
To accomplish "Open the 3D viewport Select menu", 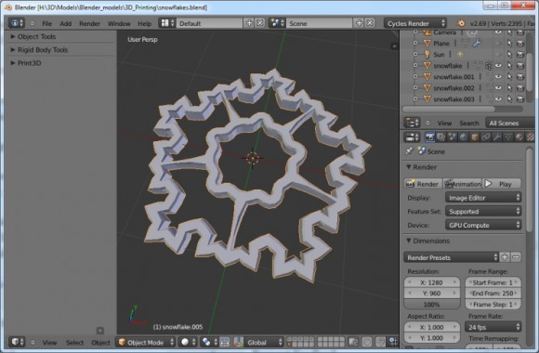I will click(74, 343).
